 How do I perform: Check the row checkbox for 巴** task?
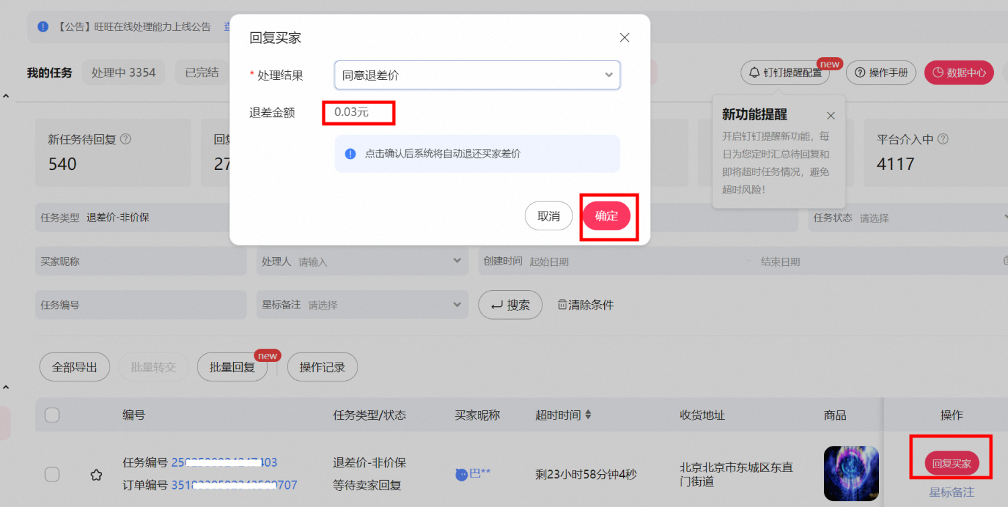(x=52, y=474)
